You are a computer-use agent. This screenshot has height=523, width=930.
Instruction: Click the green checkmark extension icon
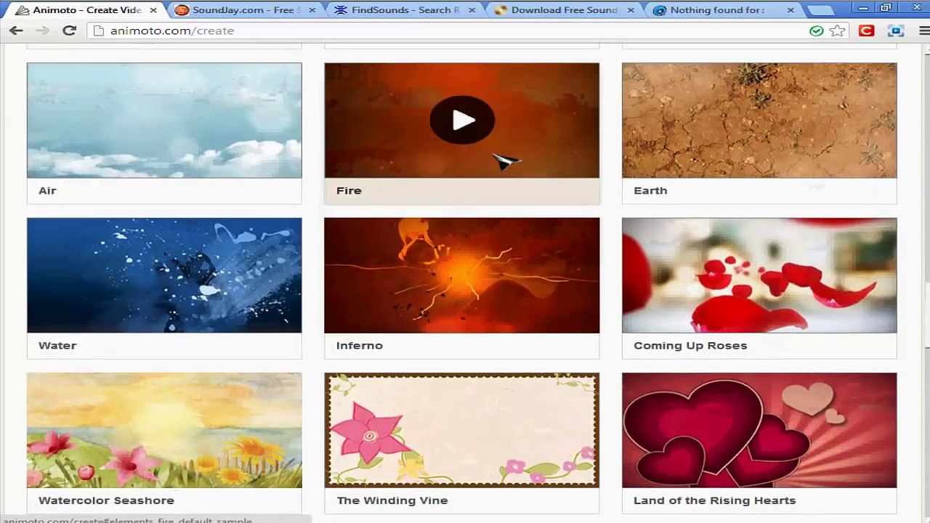pos(817,31)
